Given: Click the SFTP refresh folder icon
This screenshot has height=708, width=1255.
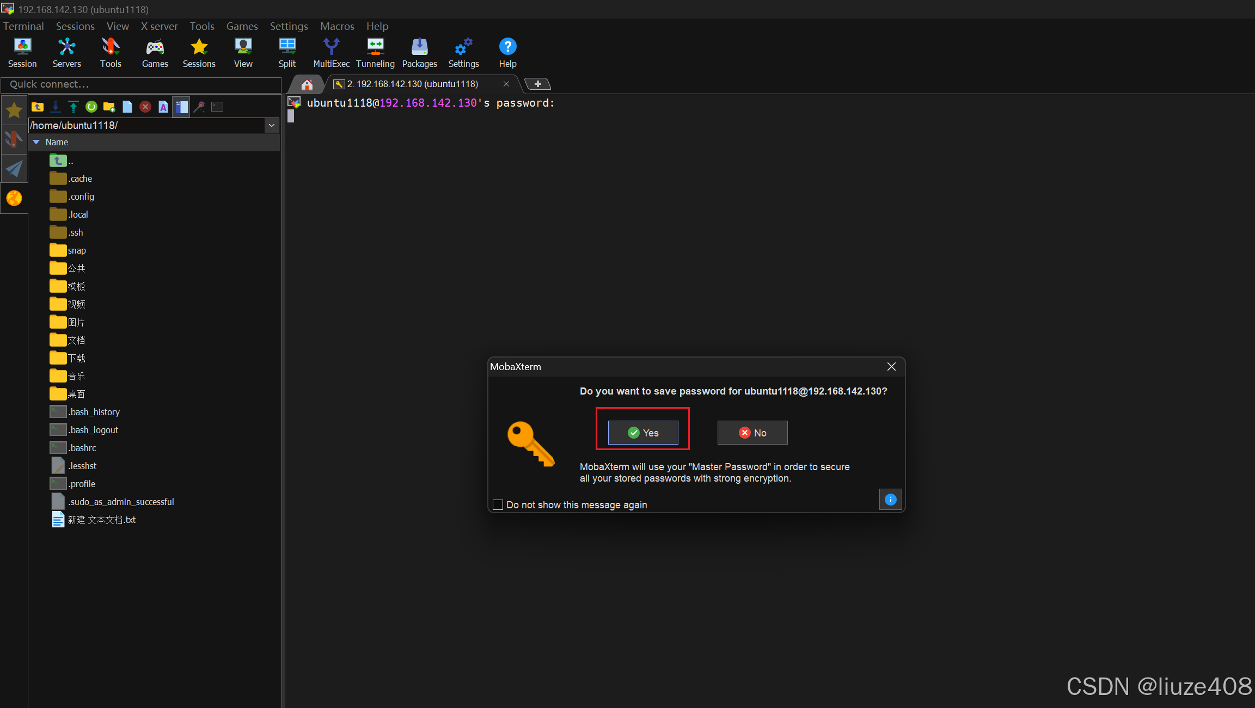Looking at the screenshot, I should pos(91,107).
